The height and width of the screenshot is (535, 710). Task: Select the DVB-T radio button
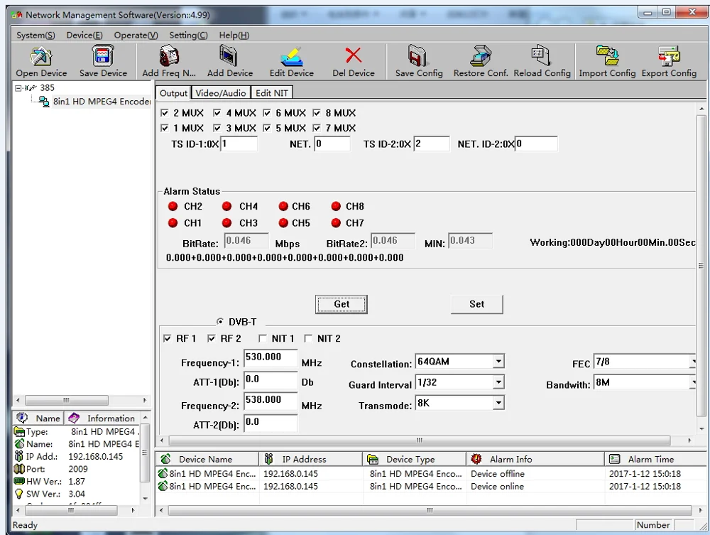coord(220,322)
